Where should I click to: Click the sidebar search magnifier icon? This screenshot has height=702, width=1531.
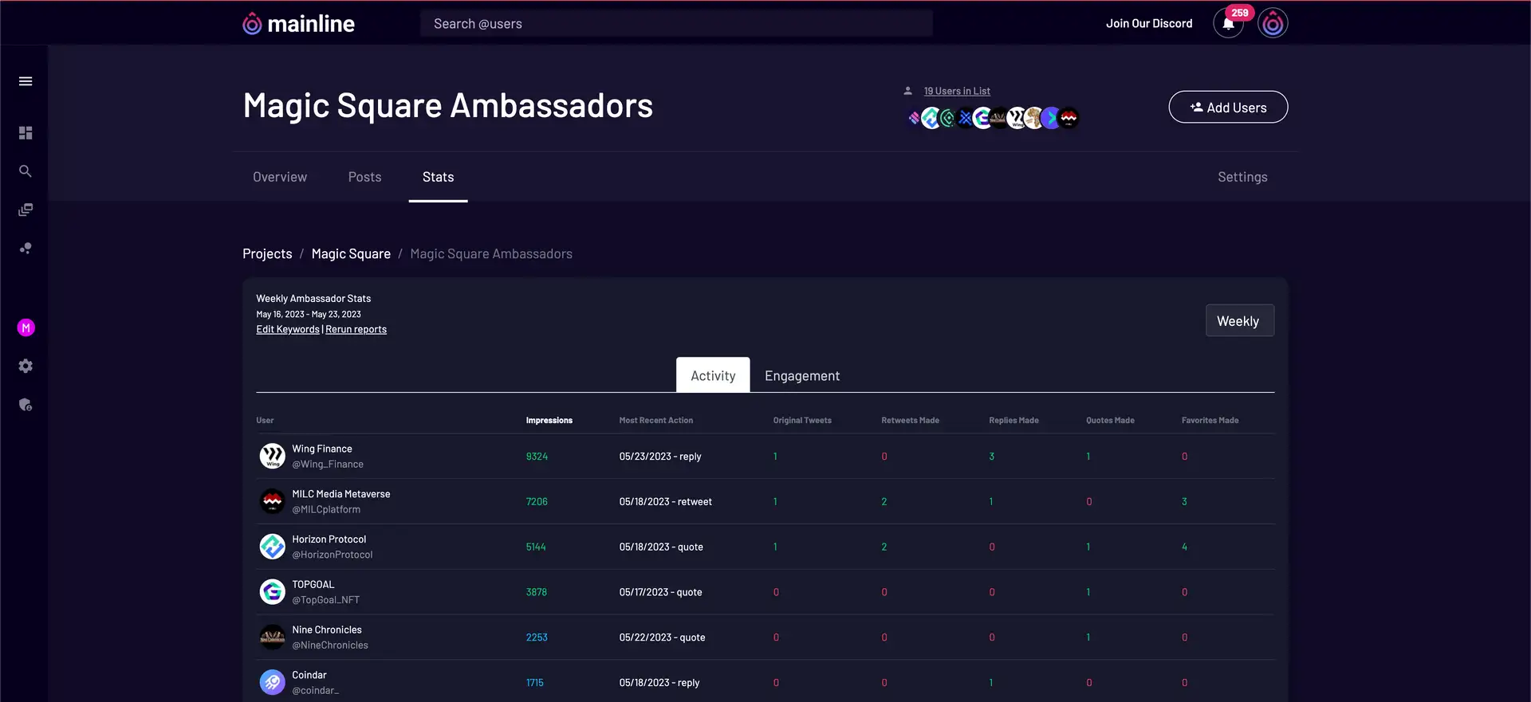tap(26, 171)
